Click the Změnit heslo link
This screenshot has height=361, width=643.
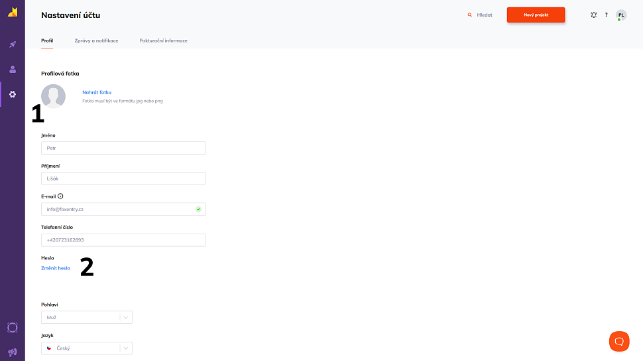click(x=55, y=268)
